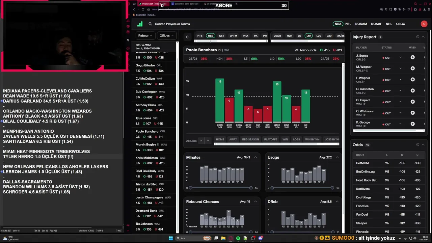Collapse the Odds panel
This screenshot has height=243, width=432.
(423, 145)
